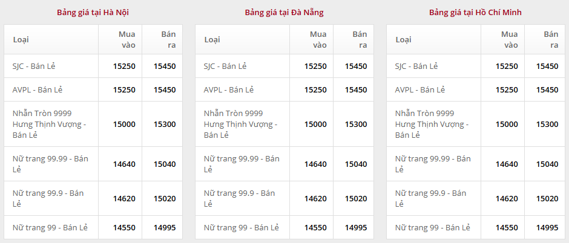This screenshot has height=243, width=569.
Task: Click SJC sell price 15450 in Đà Nẵng table
Action: click(356, 66)
